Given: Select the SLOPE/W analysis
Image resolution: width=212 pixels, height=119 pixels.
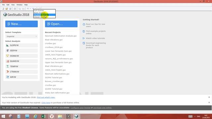Looking at the screenshot, I should click(x=22, y=45).
